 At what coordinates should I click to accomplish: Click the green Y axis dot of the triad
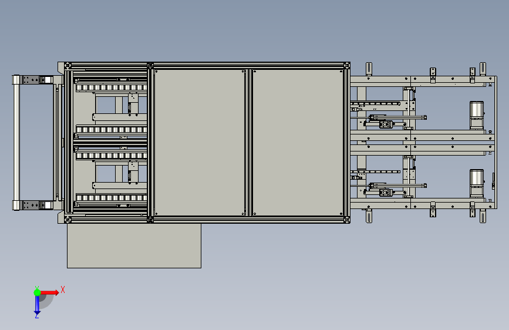pos(37,292)
